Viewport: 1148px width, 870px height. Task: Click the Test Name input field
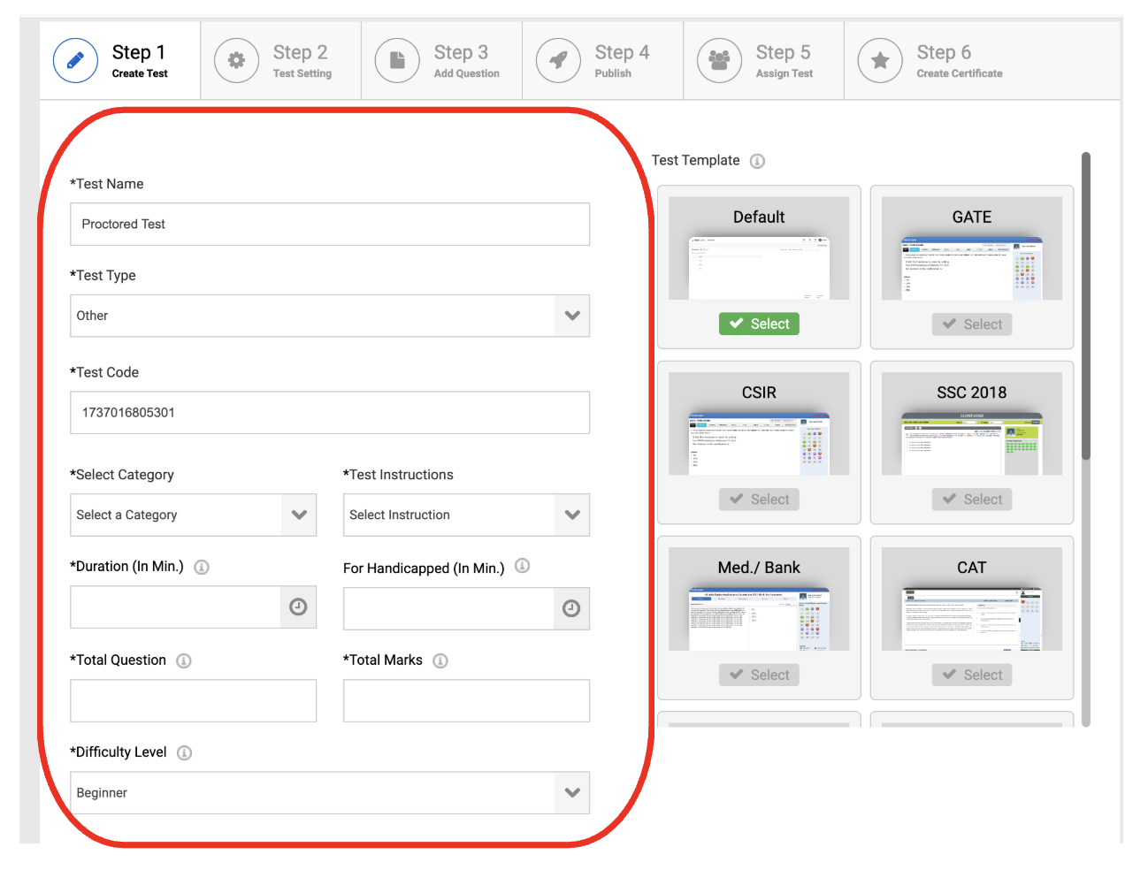click(330, 225)
